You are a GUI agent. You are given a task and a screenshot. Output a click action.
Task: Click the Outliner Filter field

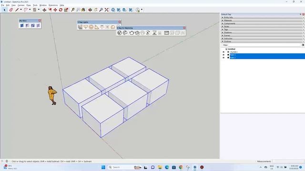coord(265,45)
